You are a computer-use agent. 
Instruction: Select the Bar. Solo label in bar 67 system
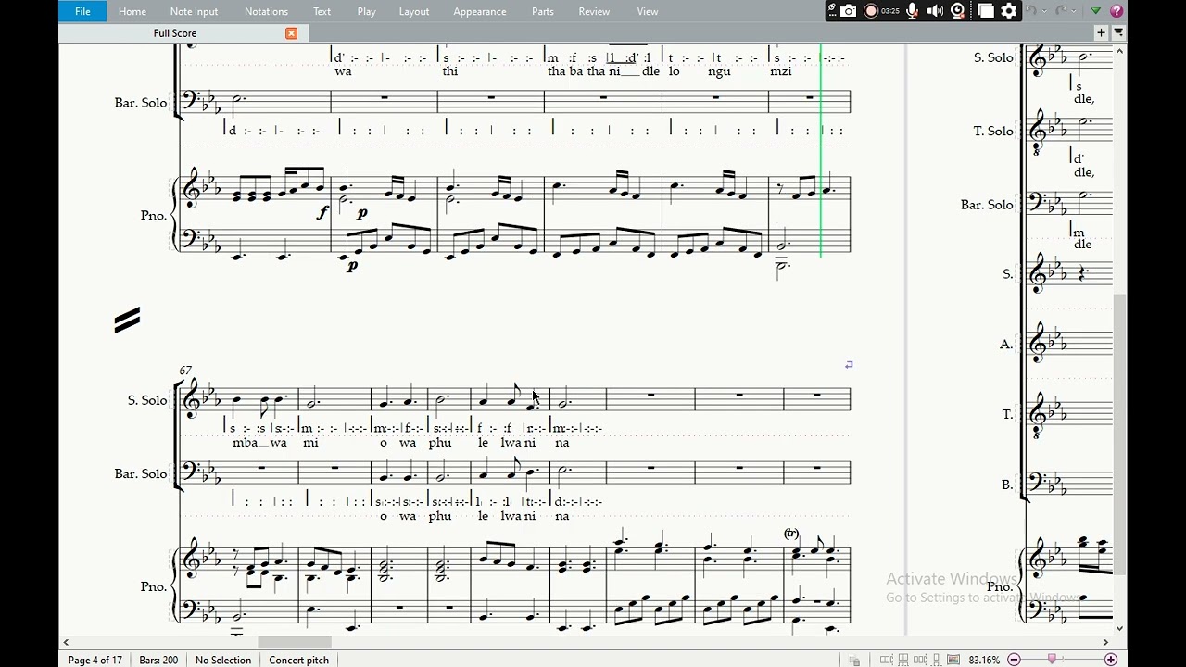click(141, 473)
